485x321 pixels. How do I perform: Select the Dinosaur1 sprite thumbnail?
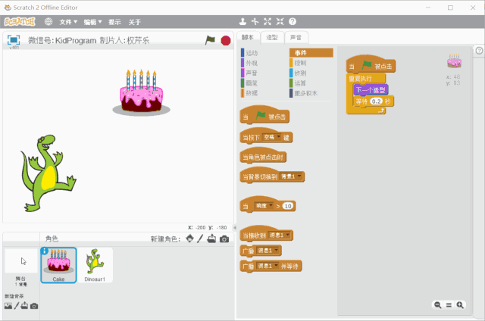(95, 265)
